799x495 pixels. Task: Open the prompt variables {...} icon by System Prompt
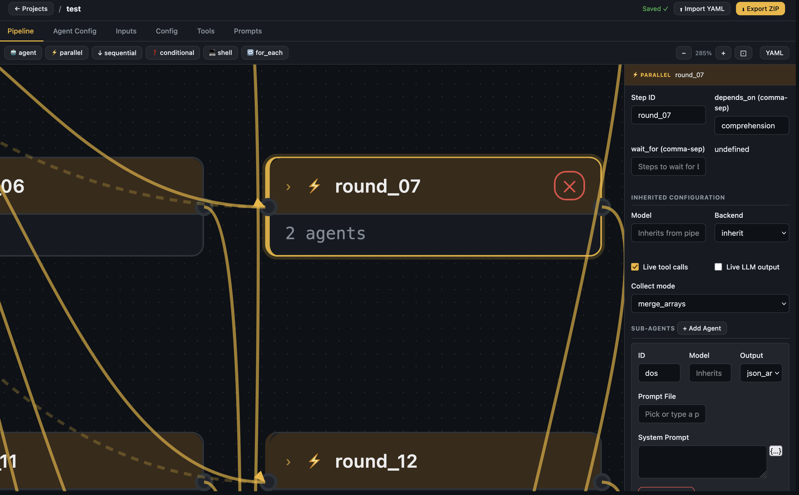775,451
